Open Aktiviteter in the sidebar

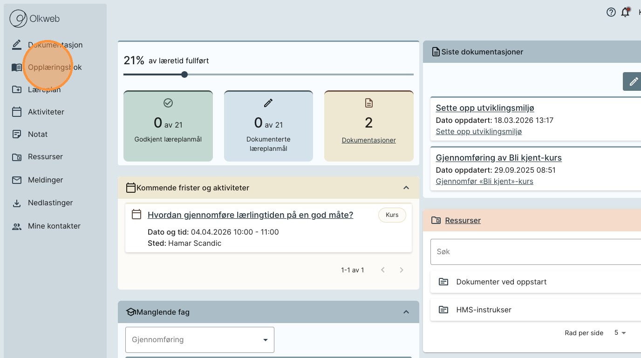[46, 112]
